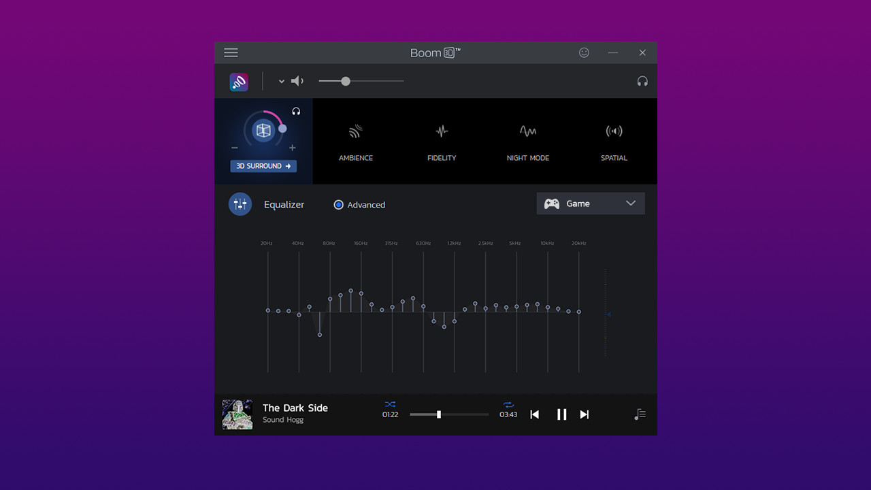Viewport: 871px width, 490px height.
Task: Select the Ambience effect
Action: [x=356, y=142]
